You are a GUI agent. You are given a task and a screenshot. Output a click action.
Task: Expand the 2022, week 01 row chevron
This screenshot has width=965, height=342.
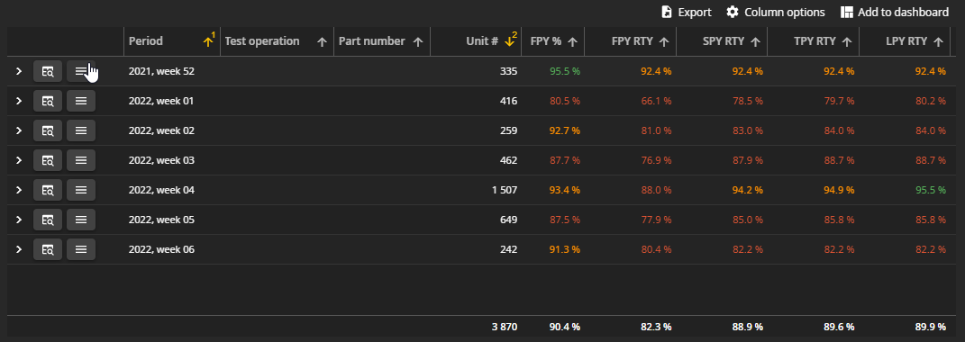pyautogui.click(x=19, y=101)
